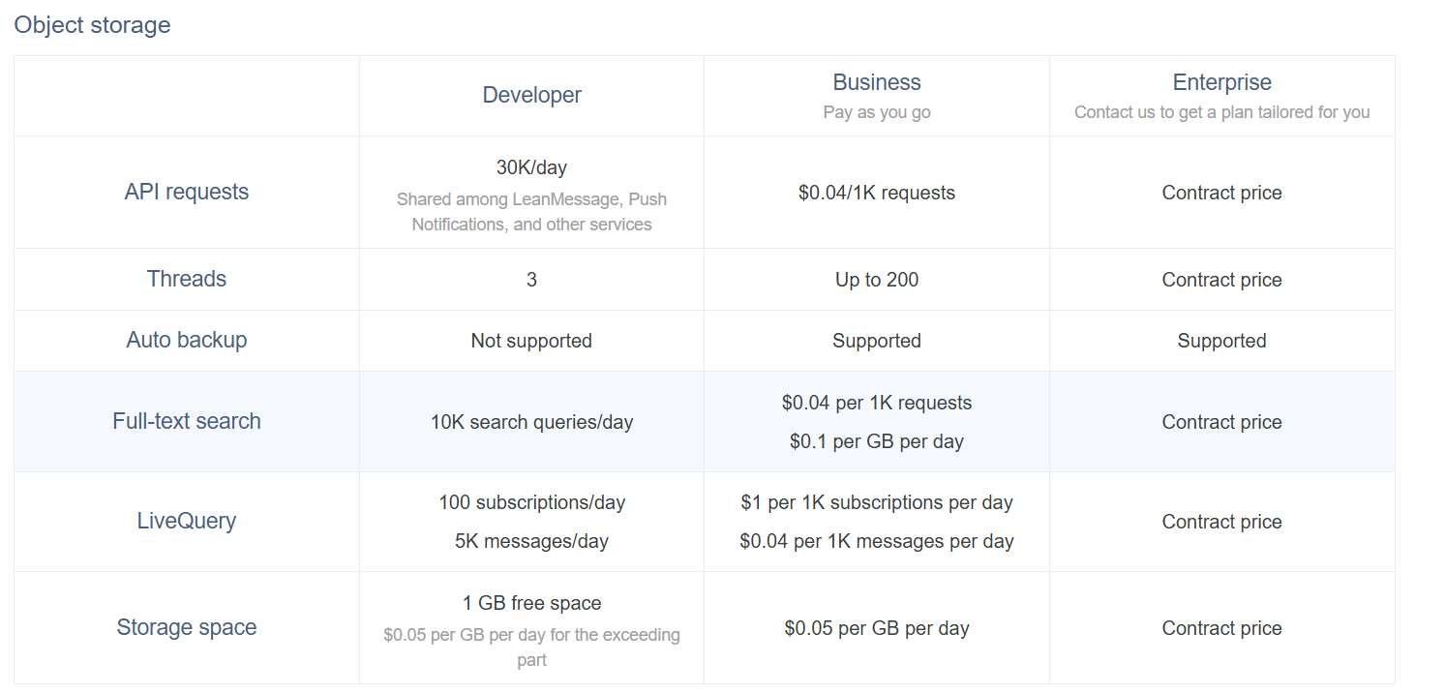Click the LiveQuery row label
Viewport: 1445px width, 693px height.
[187, 521]
